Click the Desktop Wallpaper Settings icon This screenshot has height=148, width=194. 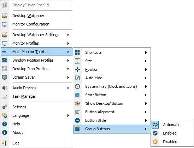(5, 35)
